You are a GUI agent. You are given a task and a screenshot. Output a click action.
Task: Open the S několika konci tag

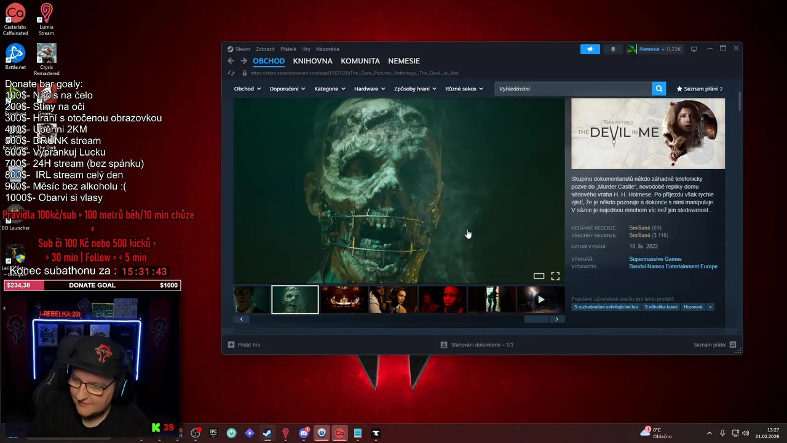point(660,307)
